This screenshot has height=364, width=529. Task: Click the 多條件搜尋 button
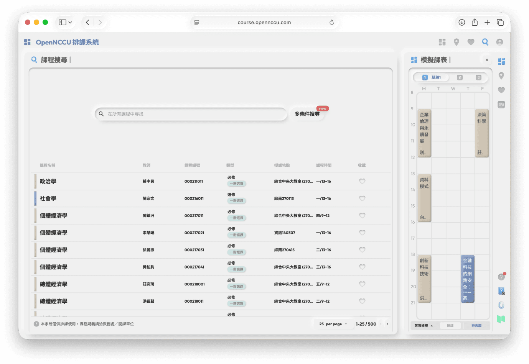(x=307, y=114)
